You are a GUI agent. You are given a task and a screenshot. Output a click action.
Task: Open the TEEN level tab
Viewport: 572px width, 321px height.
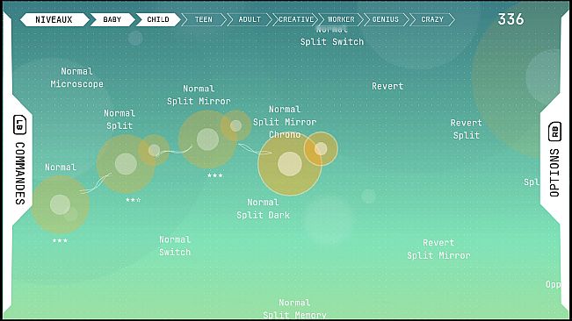click(x=204, y=19)
